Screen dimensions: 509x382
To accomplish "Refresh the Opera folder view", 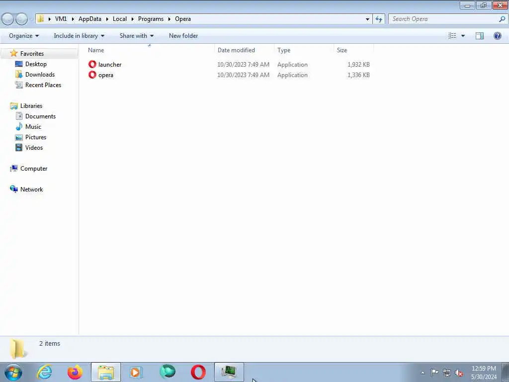I will (378, 19).
